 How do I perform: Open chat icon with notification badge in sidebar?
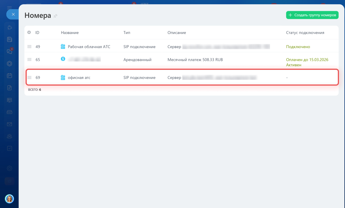coord(9,51)
